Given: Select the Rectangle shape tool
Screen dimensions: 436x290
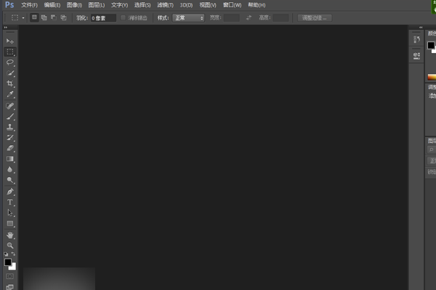Looking at the screenshot, I should pos(10,223).
